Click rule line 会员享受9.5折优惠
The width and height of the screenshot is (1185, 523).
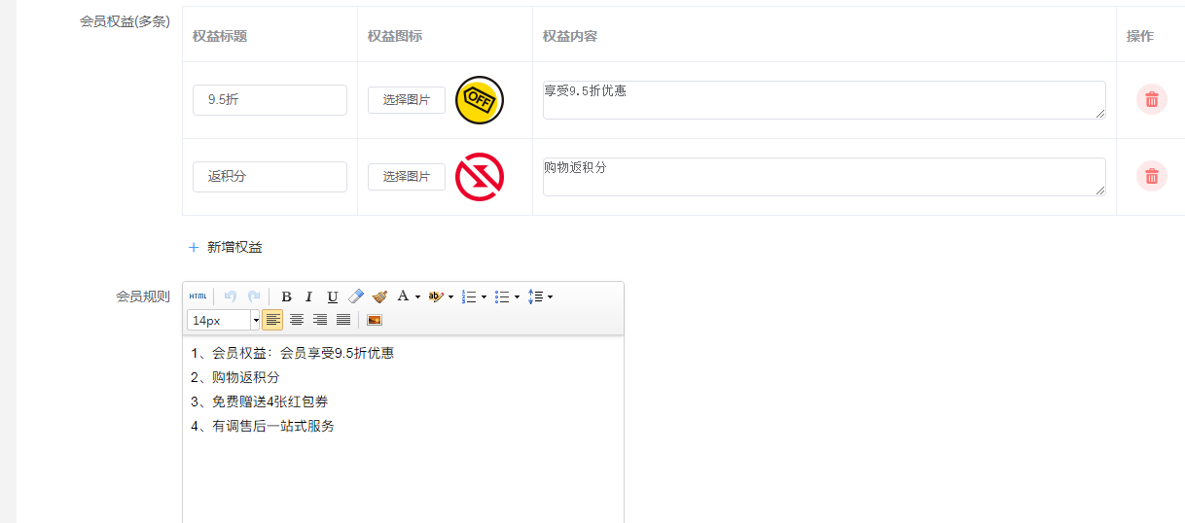pyautogui.click(x=337, y=353)
